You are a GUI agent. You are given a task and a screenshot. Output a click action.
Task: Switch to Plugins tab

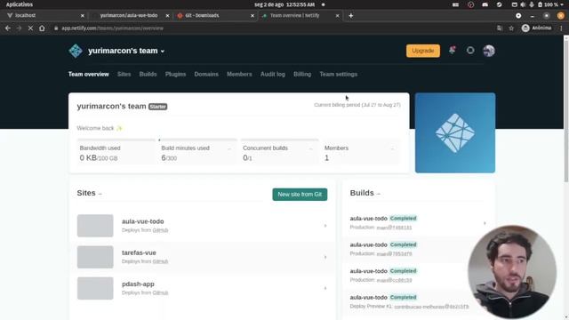click(x=175, y=74)
